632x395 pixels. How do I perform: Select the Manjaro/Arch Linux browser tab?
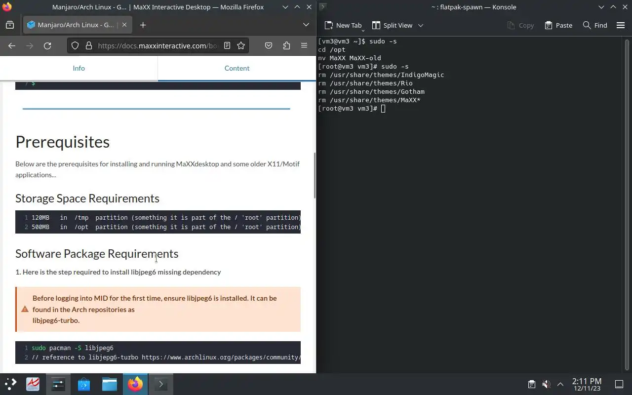[x=77, y=25]
